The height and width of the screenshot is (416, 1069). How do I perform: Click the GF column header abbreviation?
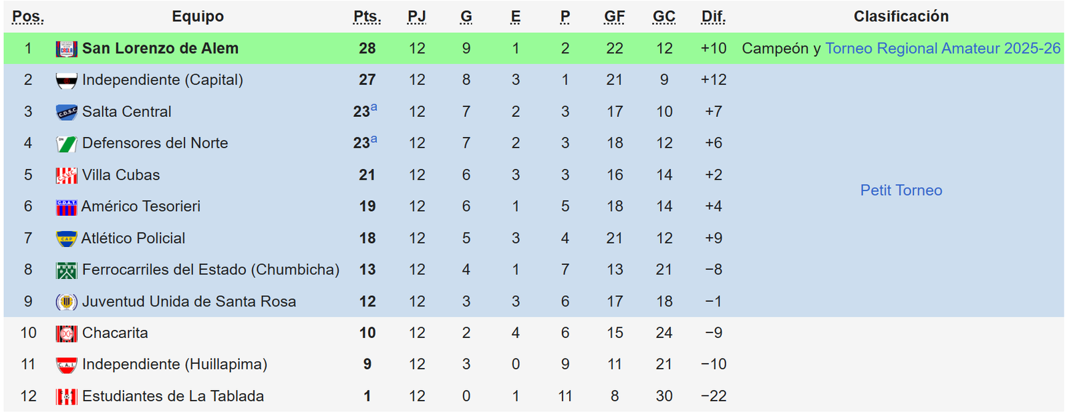pos(615,17)
